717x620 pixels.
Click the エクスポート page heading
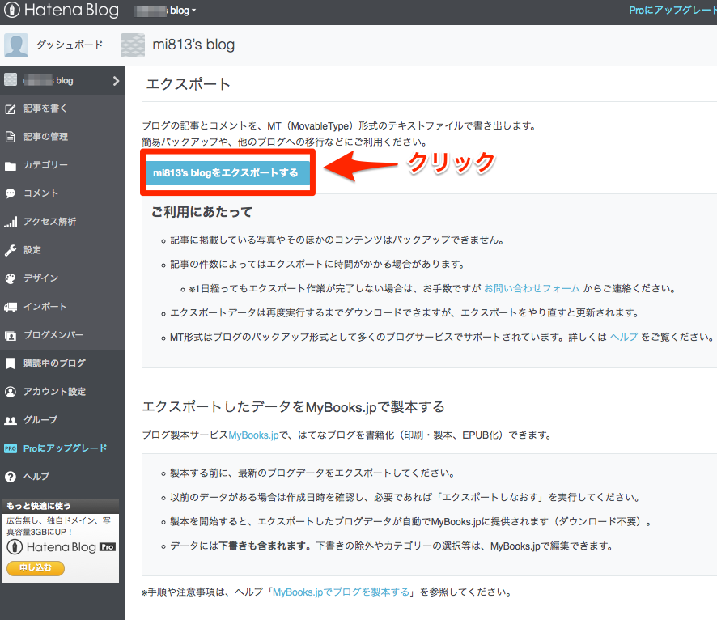tap(188, 84)
